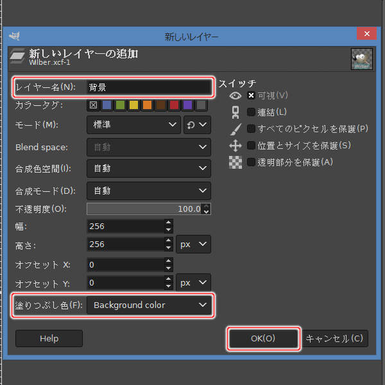Click the 幅 width field showing 256
385x385 pixels.
coord(126,226)
